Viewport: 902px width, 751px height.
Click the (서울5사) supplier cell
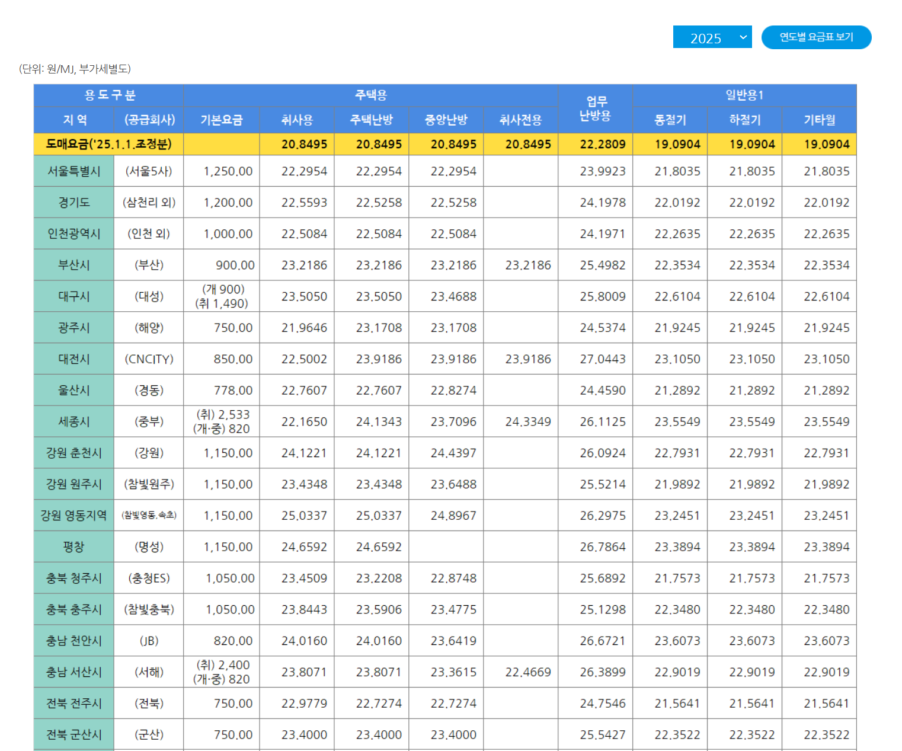[x=149, y=171]
